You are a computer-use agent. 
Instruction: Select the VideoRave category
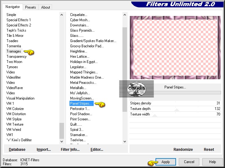[x=14, y=88]
